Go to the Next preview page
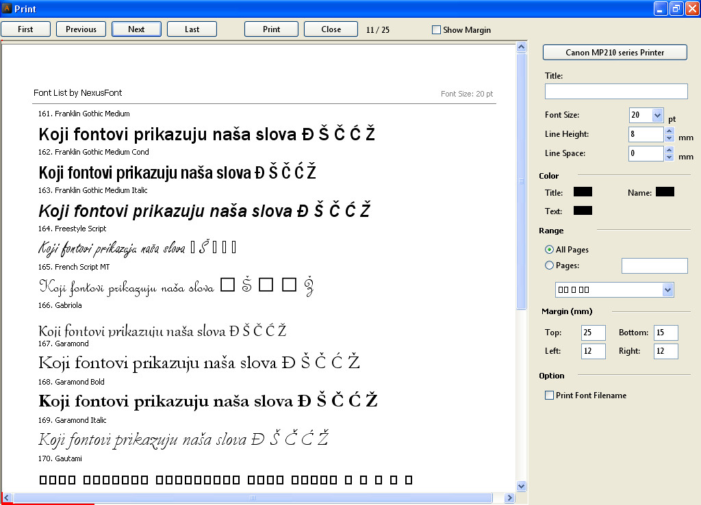Screen dimensions: 701x505 pyautogui.click(x=136, y=29)
